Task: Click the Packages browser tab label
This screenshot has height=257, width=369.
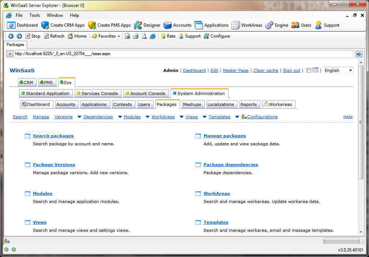Action: [x=15, y=45]
